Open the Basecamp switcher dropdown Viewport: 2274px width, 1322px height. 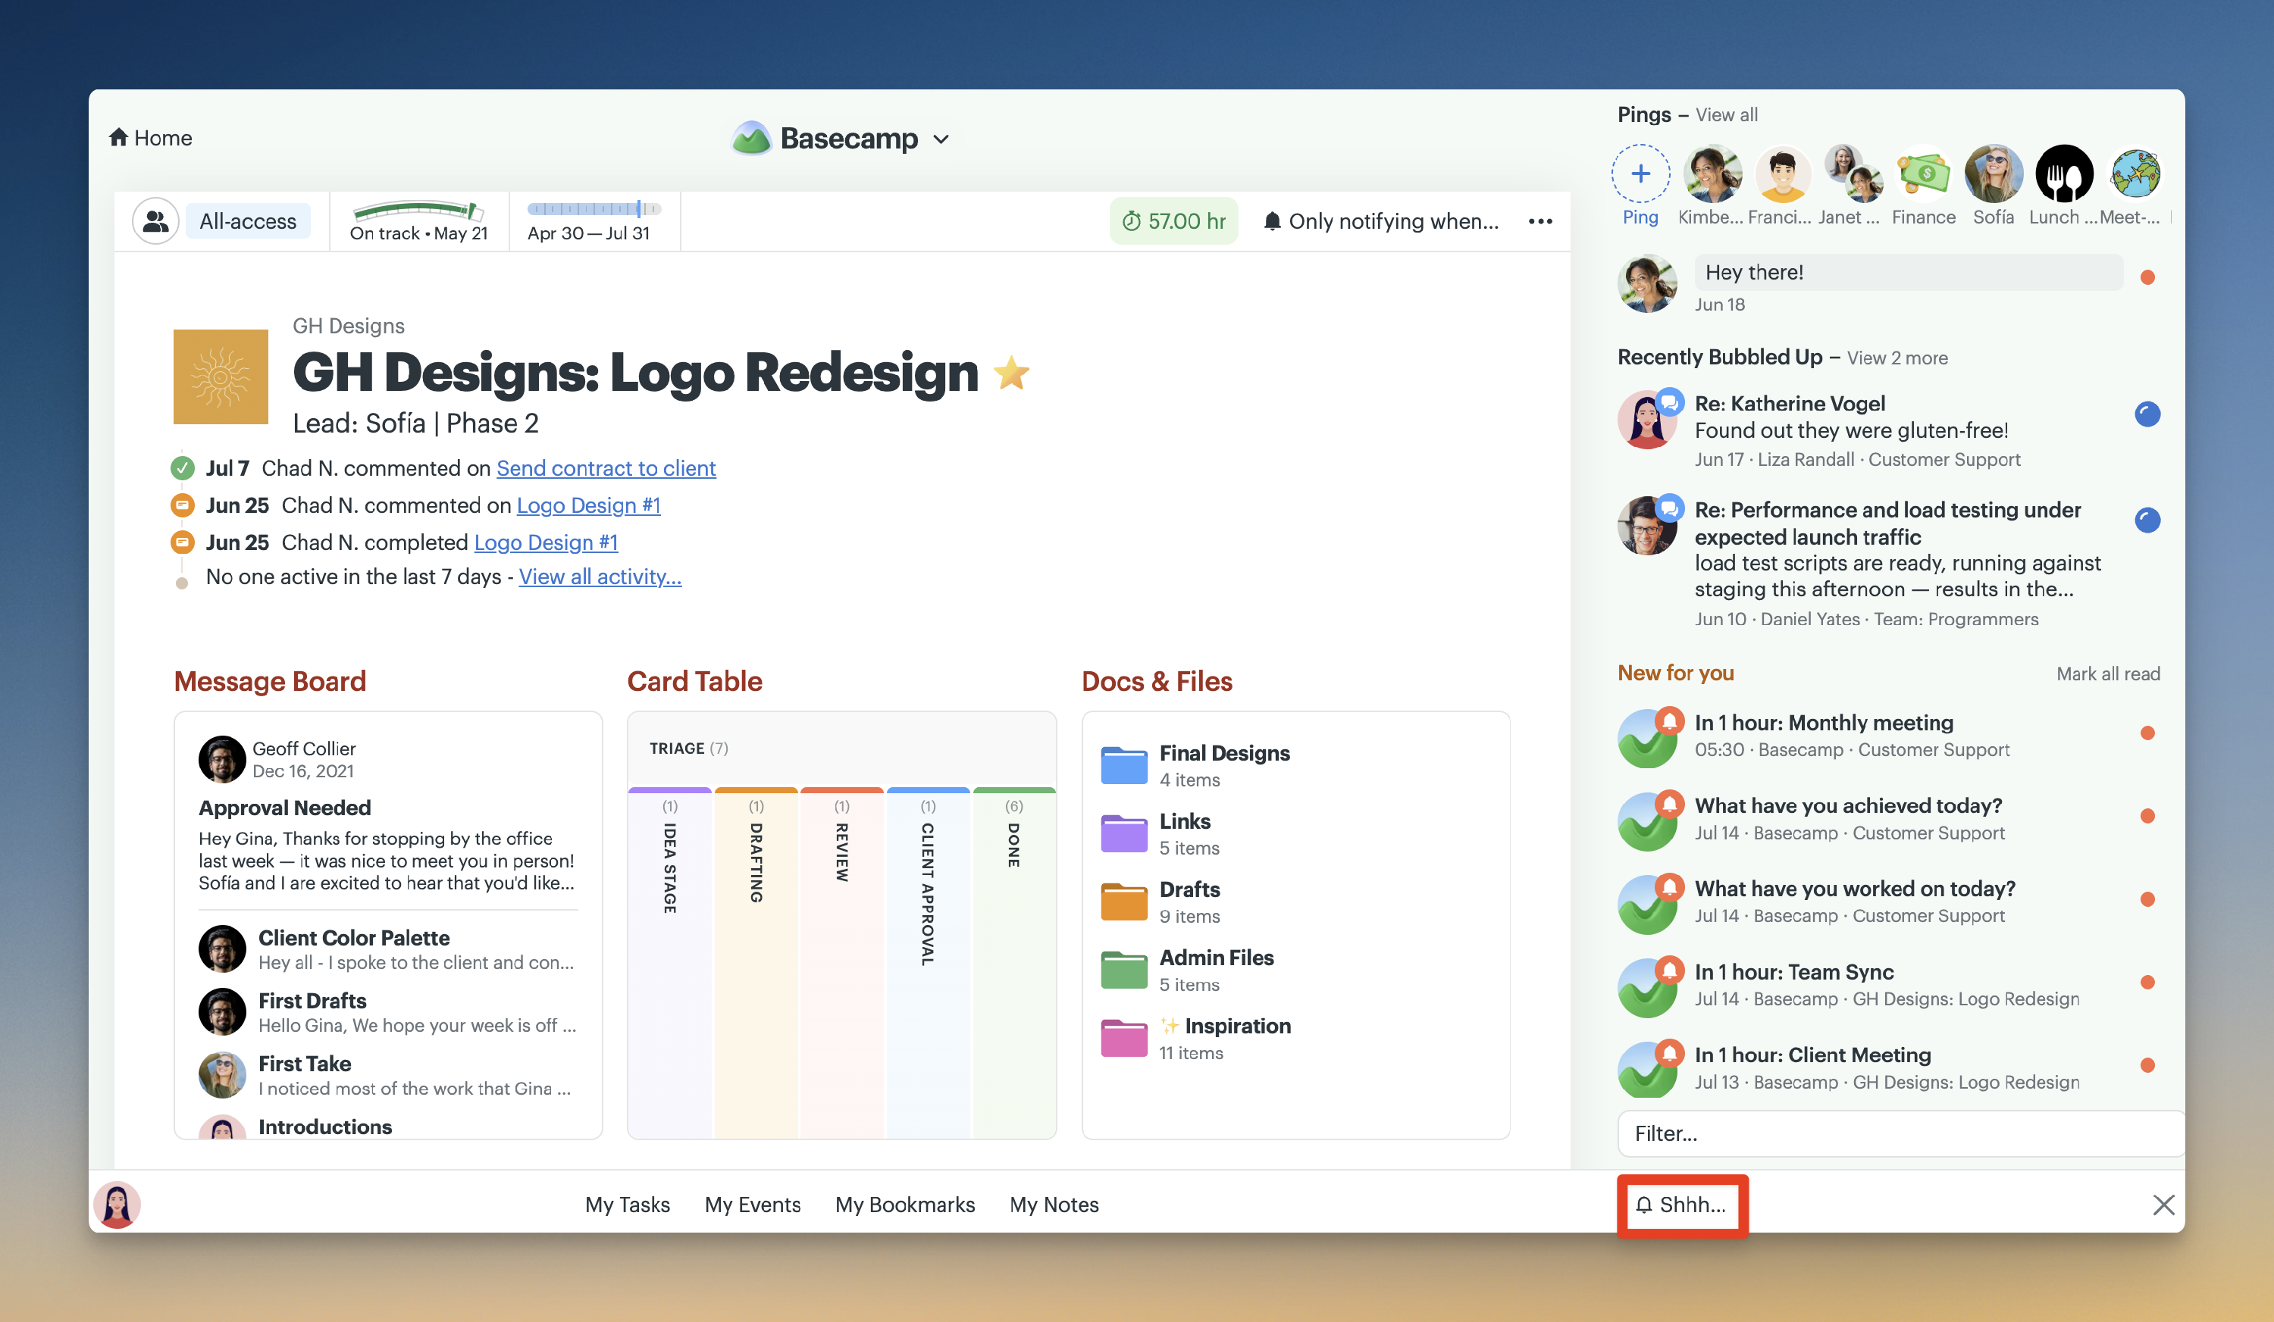840,138
